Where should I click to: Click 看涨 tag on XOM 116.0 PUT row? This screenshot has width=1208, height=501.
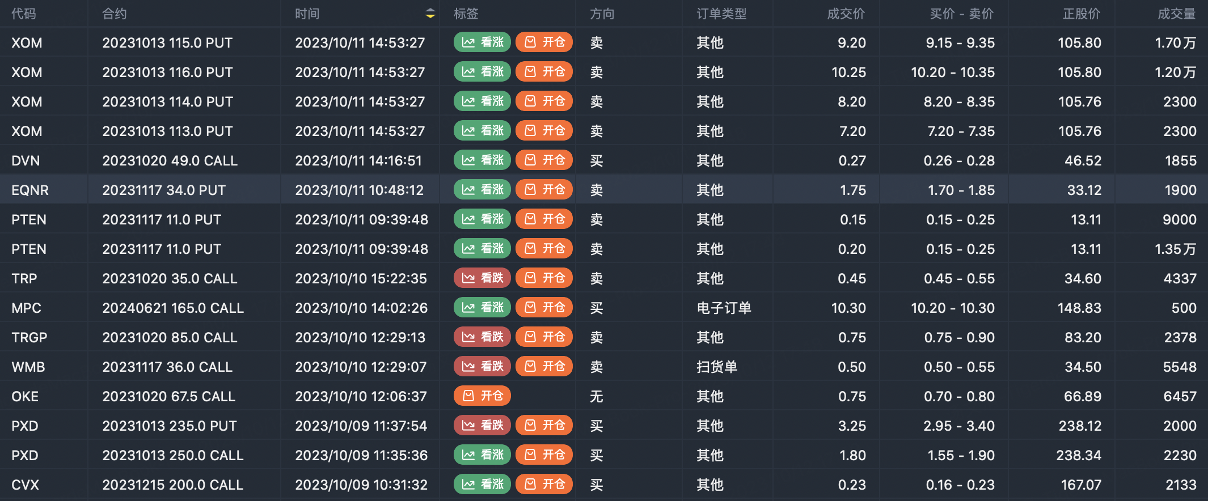coord(483,71)
